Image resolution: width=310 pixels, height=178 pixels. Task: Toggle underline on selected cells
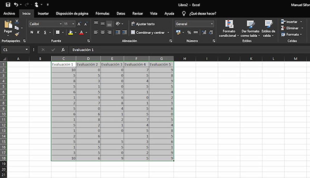pyautogui.click(x=45, y=32)
